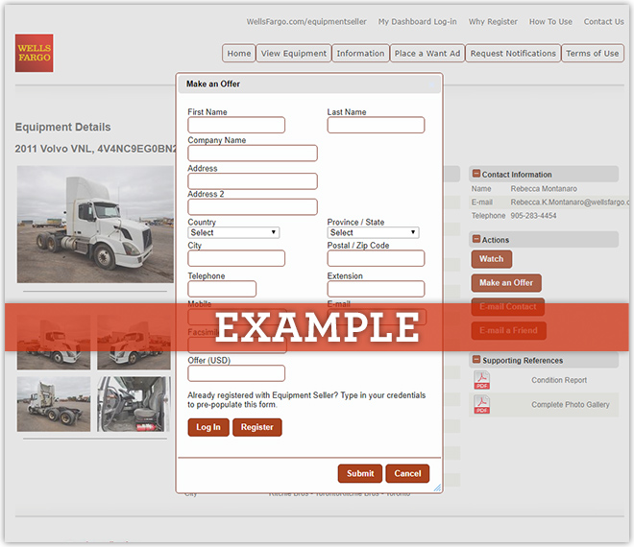Click the Submit button
Screen dimensions: 634x547
[360, 473]
